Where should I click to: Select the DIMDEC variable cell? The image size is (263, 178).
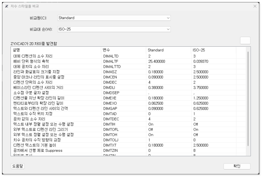tap(110, 83)
